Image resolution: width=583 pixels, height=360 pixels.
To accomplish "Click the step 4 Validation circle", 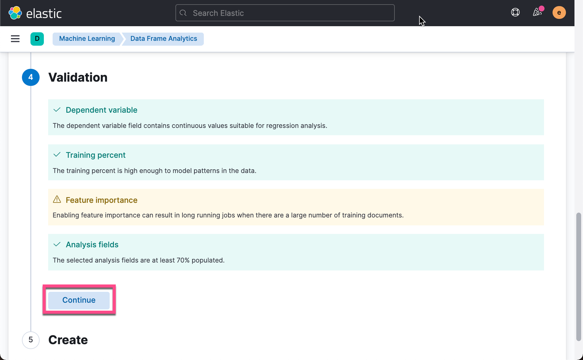I will pyautogui.click(x=30, y=77).
